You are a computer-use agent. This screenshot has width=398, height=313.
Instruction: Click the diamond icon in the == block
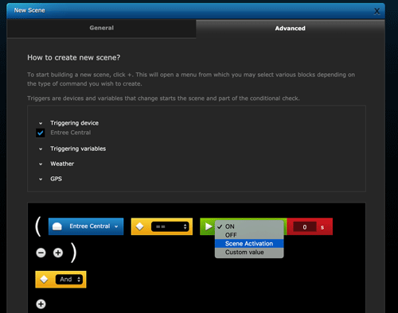click(x=139, y=226)
